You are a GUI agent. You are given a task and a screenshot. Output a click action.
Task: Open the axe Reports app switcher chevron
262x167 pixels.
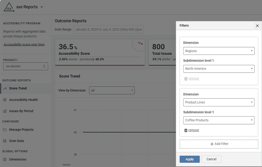[x=42, y=7]
